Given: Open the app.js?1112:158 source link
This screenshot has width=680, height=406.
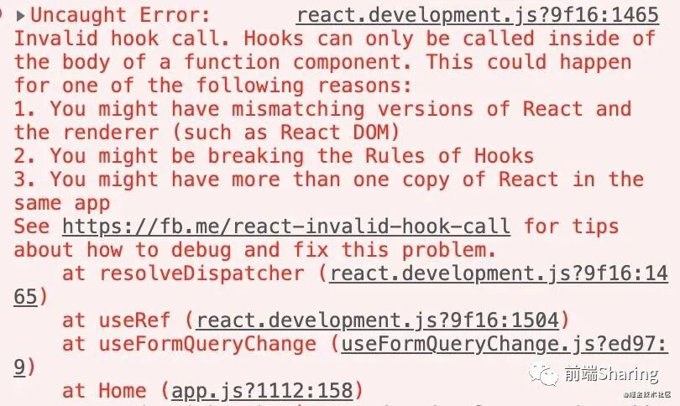Looking at the screenshot, I should [263, 391].
